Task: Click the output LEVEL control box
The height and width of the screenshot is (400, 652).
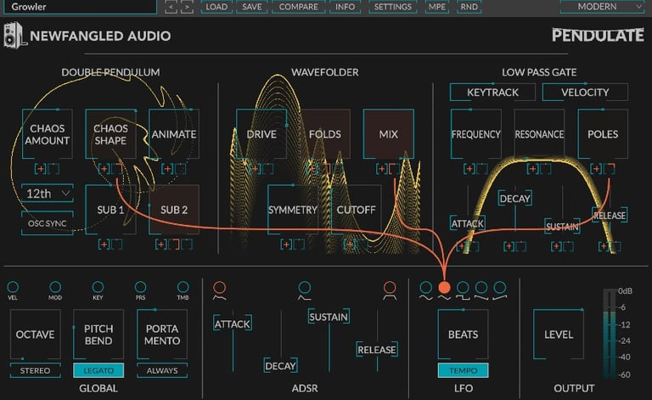Action: point(559,335)
